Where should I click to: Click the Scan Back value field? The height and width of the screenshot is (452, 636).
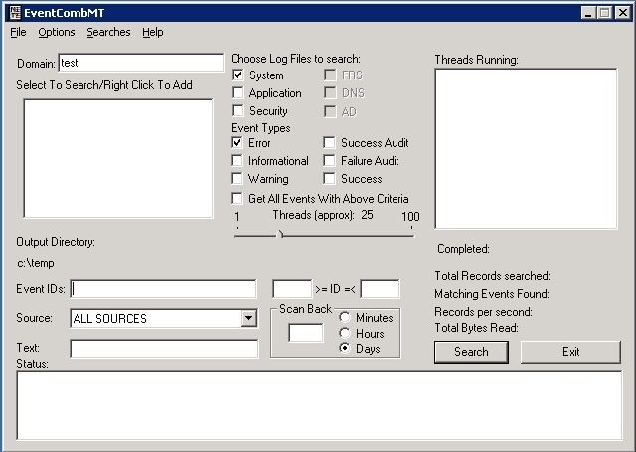[306, 333]
